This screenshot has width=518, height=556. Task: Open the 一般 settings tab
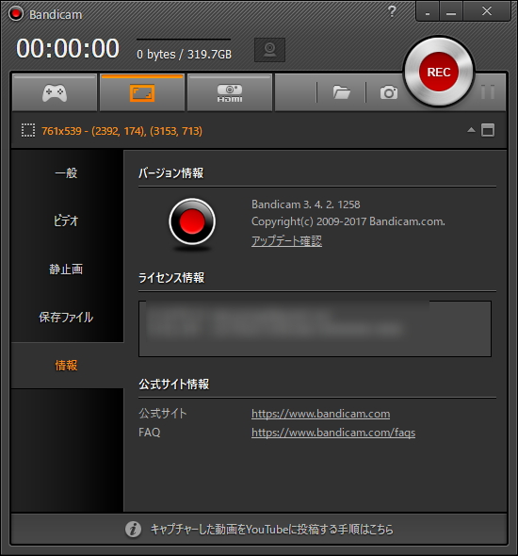(x=66, y=173)
